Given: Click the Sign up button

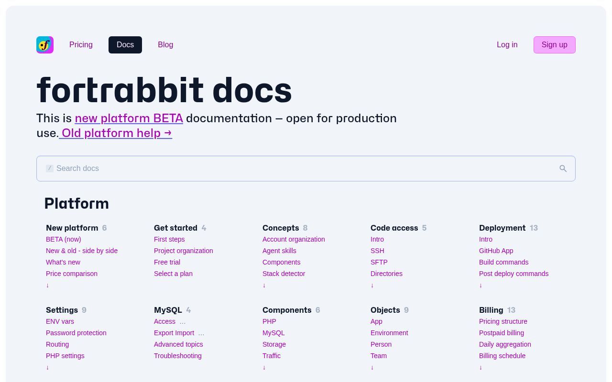Looking at the screenshot, I should (555, 45).
